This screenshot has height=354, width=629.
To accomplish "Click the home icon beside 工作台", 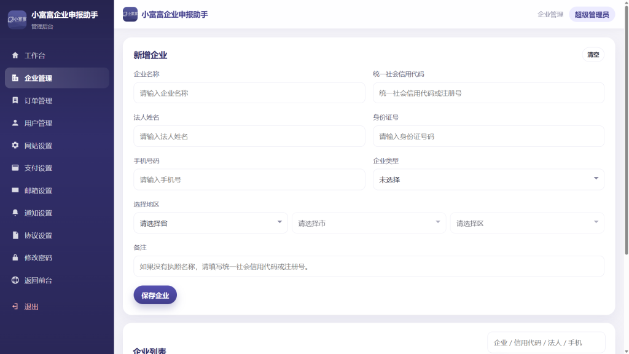I will pyautogui.click(x=15, y=55).
